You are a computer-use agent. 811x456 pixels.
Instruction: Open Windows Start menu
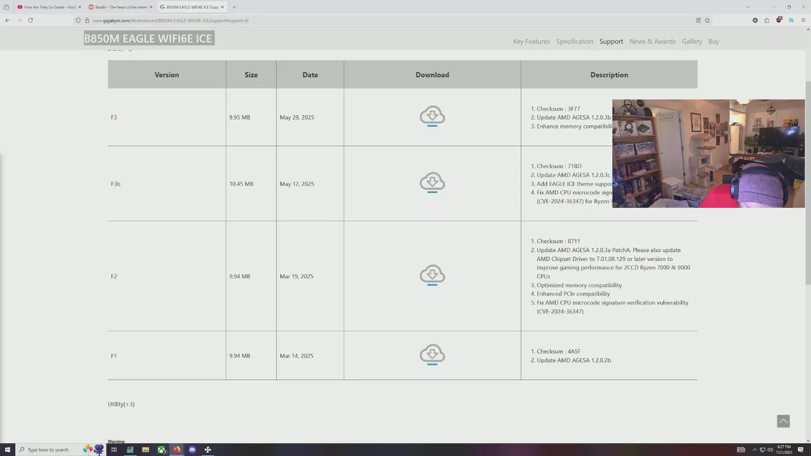pyautogui.click(x=8, y=450)
